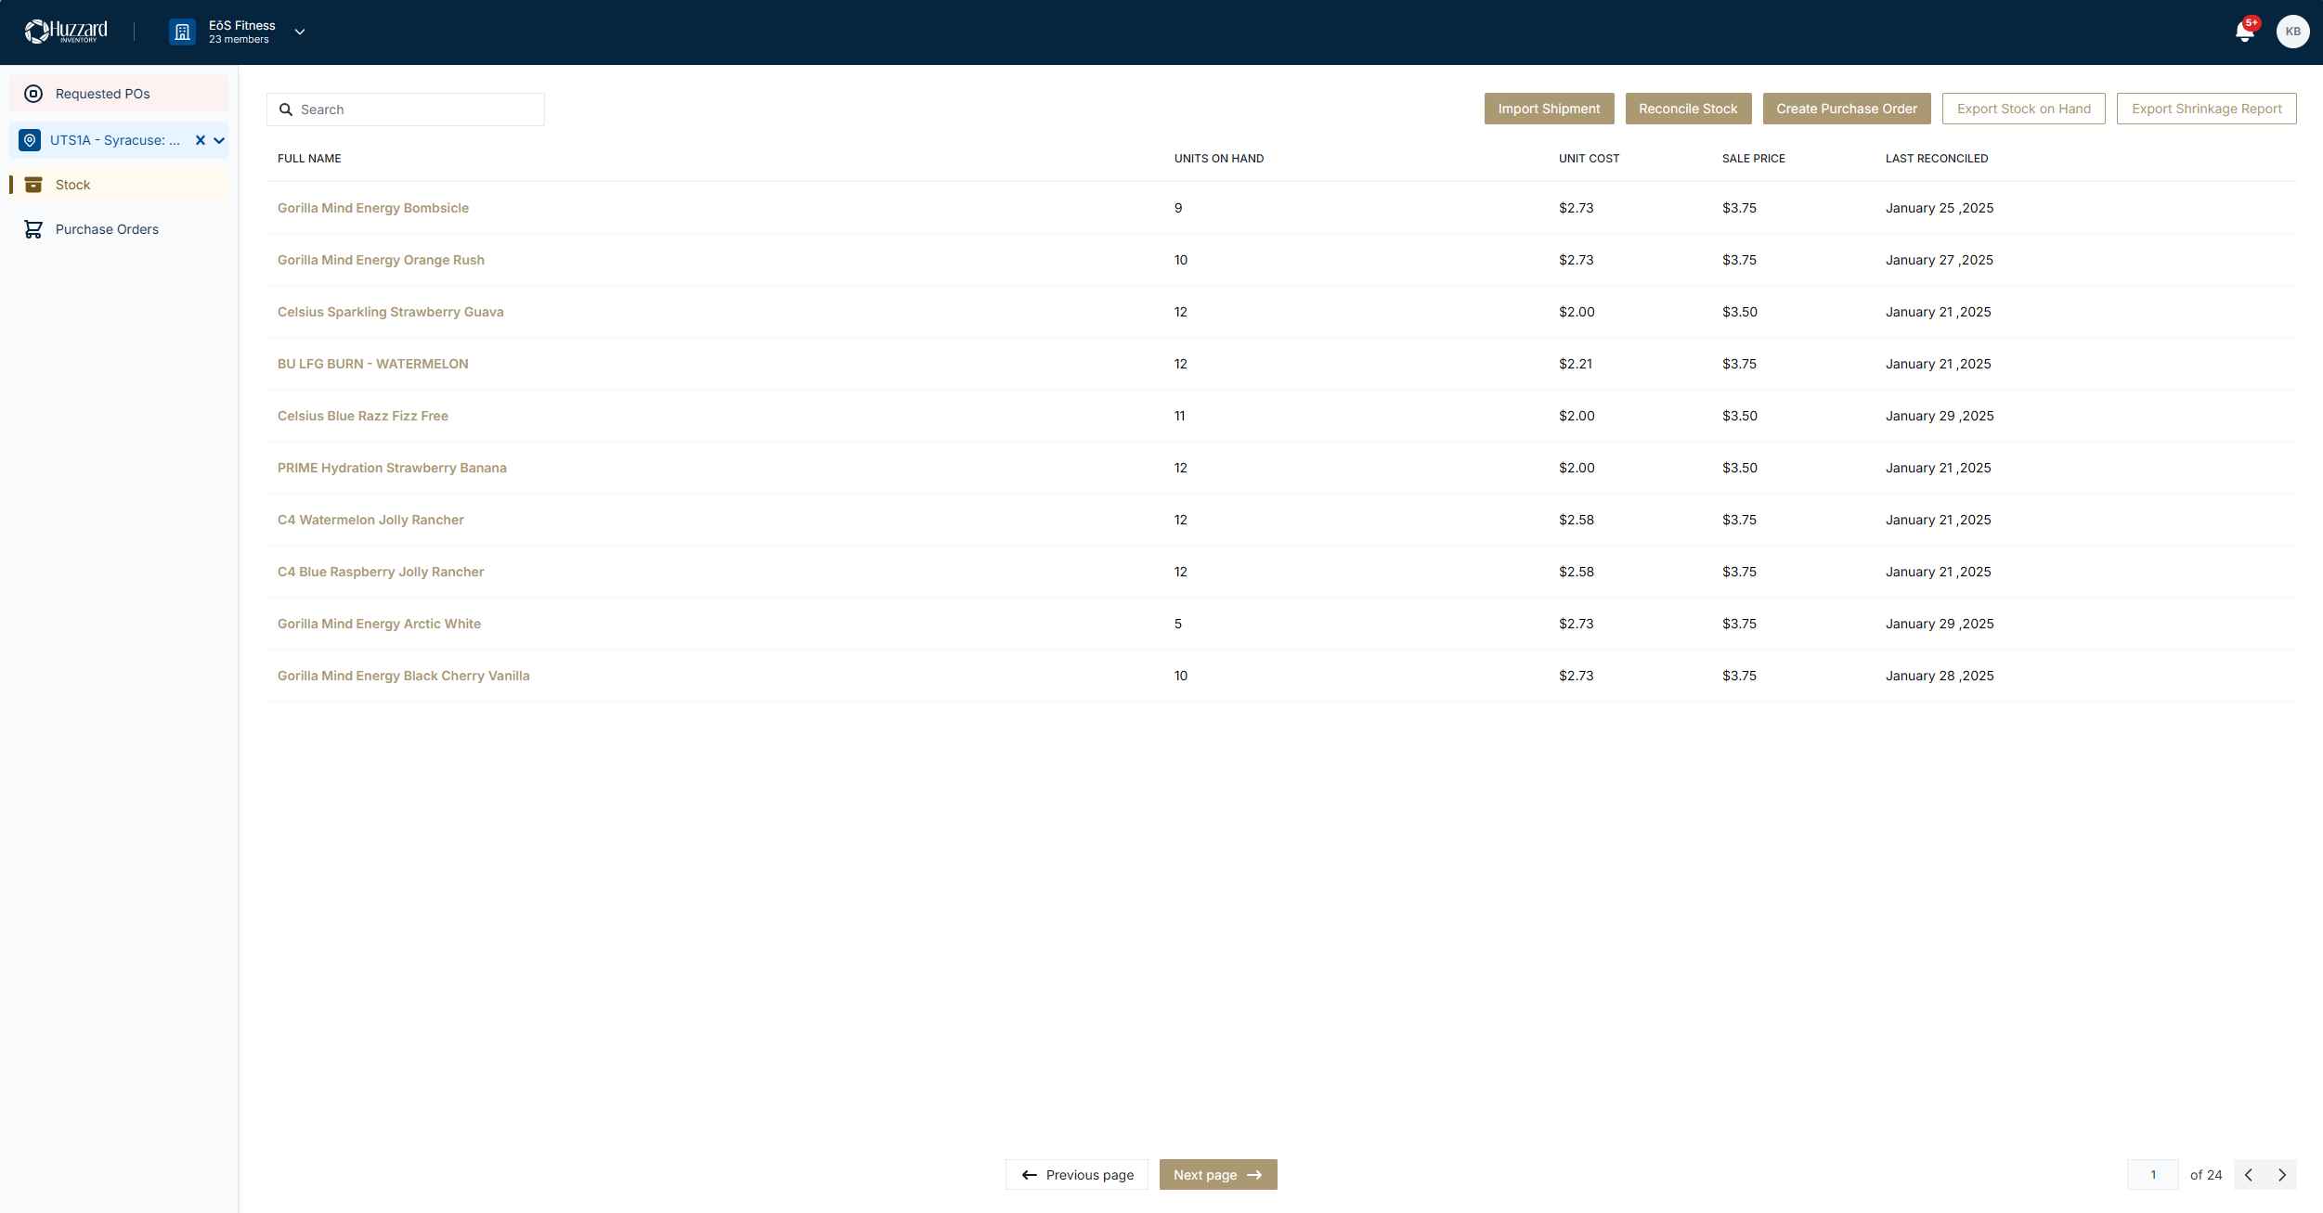Click Import Shipment

[1548, 109]
